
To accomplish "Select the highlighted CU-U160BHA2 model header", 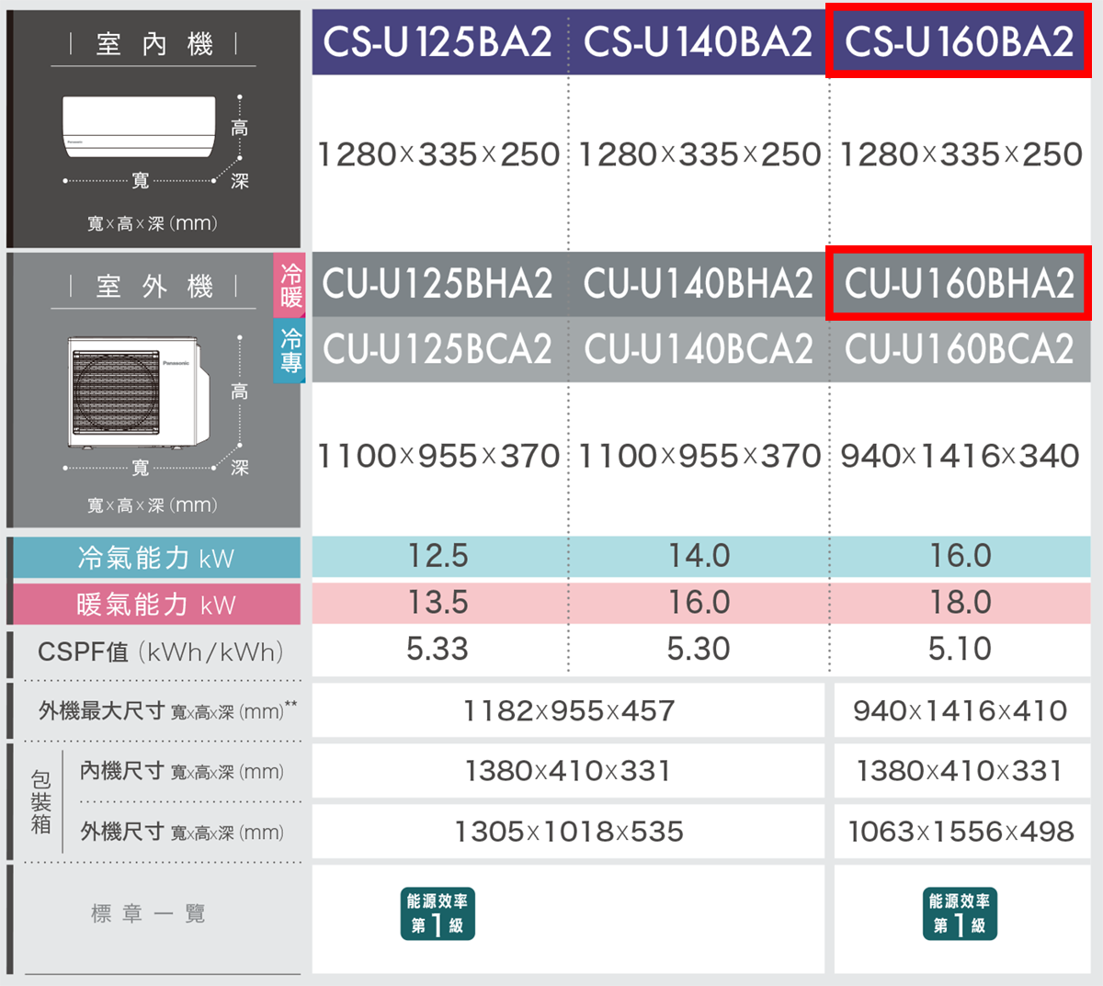I will pyautogui.click(x=959, y=284).
